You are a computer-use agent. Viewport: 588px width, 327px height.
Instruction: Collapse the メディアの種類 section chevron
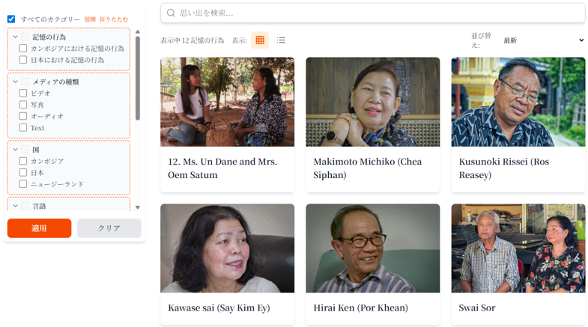point(16,82)
